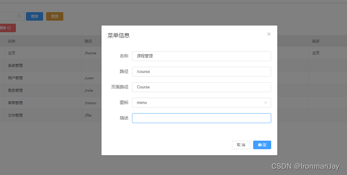Focus the 路径 field containing /course

(202, 72)
